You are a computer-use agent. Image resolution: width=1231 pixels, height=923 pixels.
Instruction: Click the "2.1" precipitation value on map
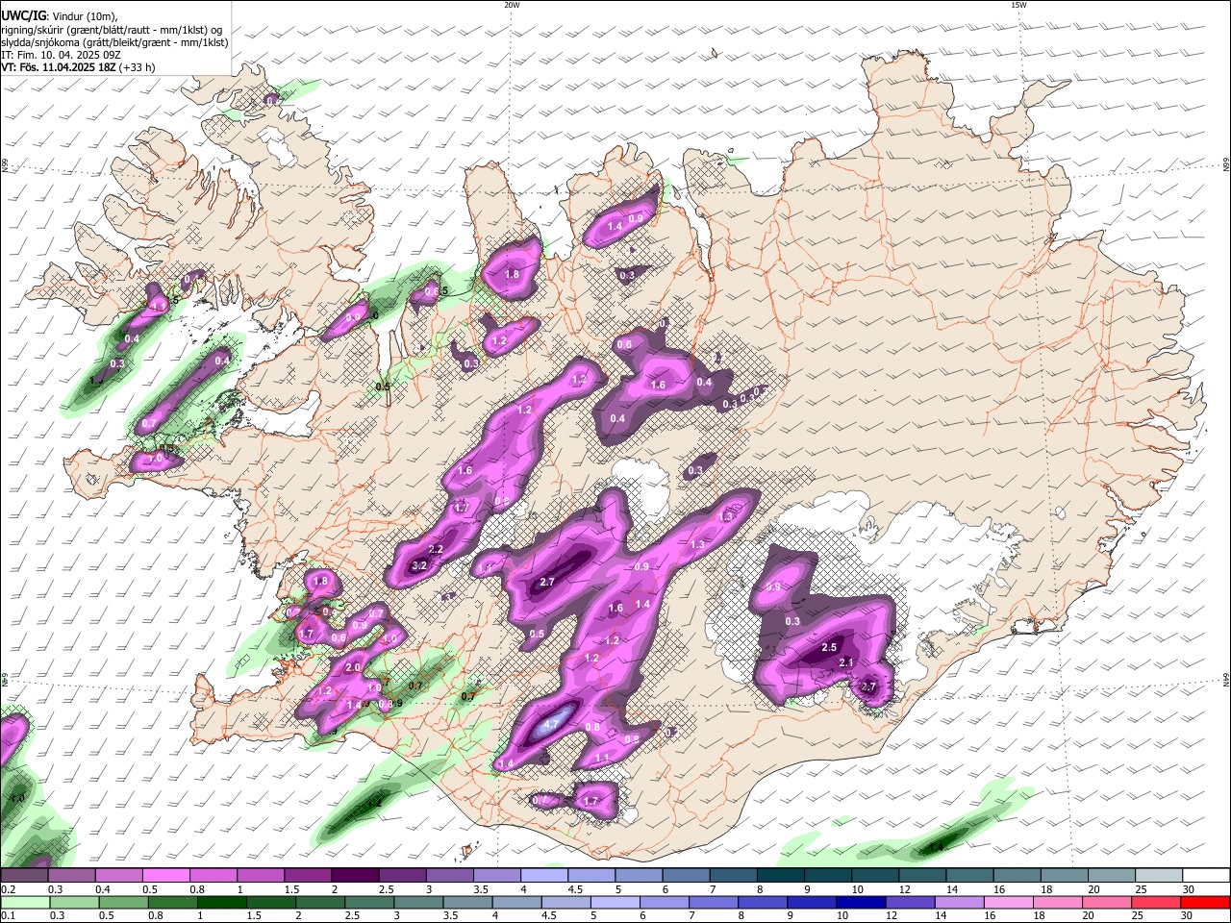click(847, 662)
